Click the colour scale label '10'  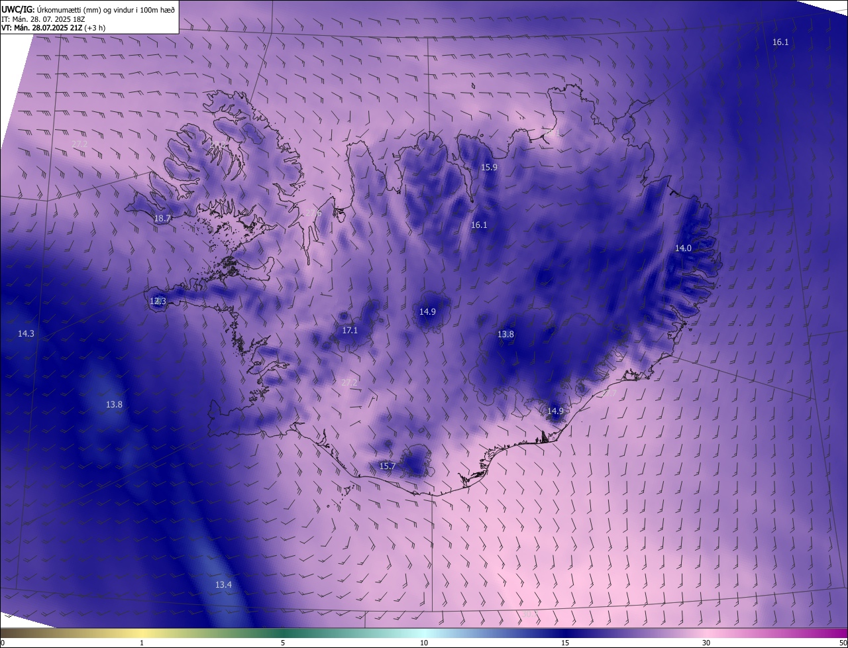click(x=424, y=643)
